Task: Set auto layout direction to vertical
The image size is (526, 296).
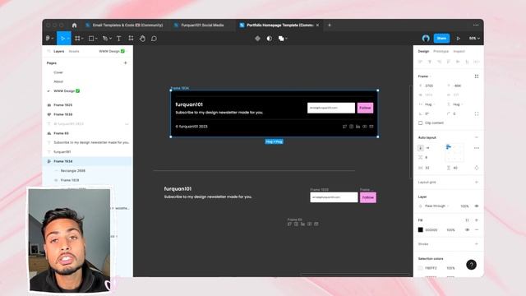Action: pos(420,148)
